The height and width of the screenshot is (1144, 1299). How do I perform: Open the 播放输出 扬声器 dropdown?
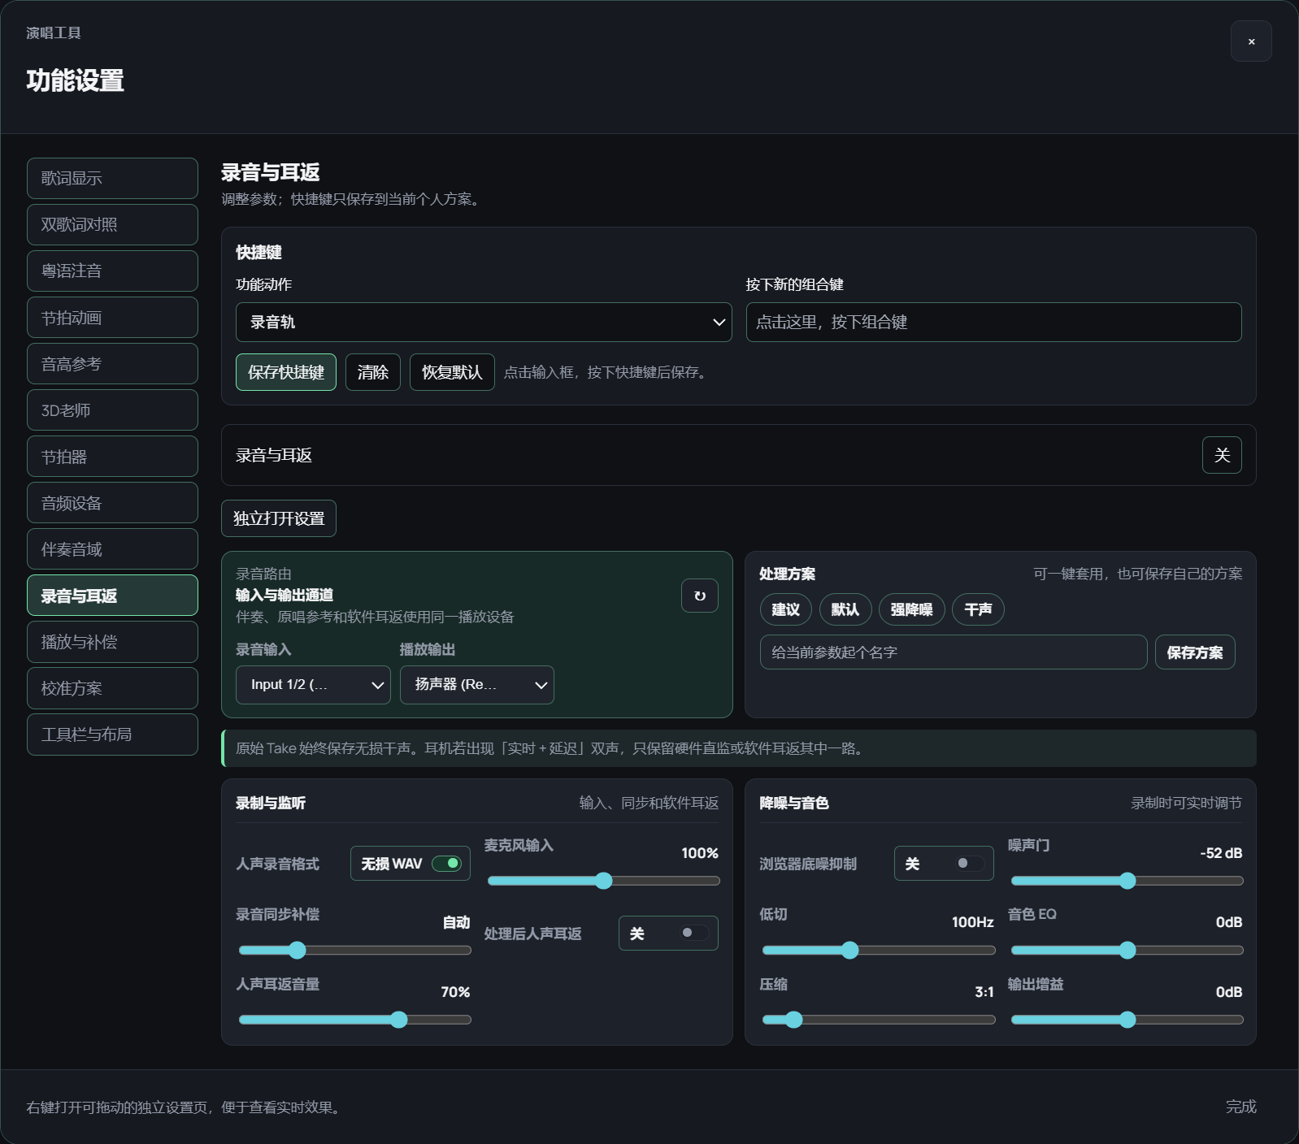pyautogui.click(x=477, y=685)
